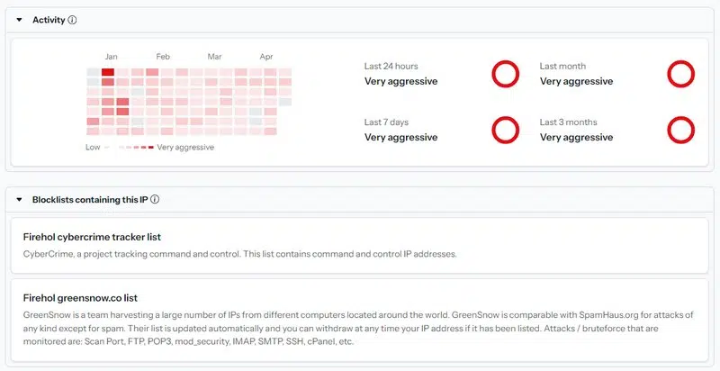This screenshot has height=371, width=720.
Task: Click the Very aggressive legend label
Action: click(x=185, y=147)
